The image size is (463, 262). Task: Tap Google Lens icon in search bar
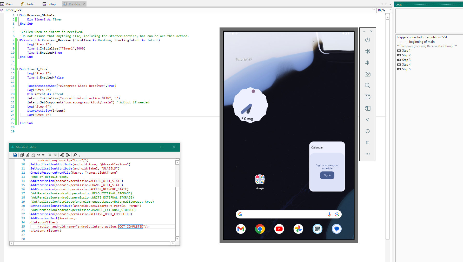(337, 214)
